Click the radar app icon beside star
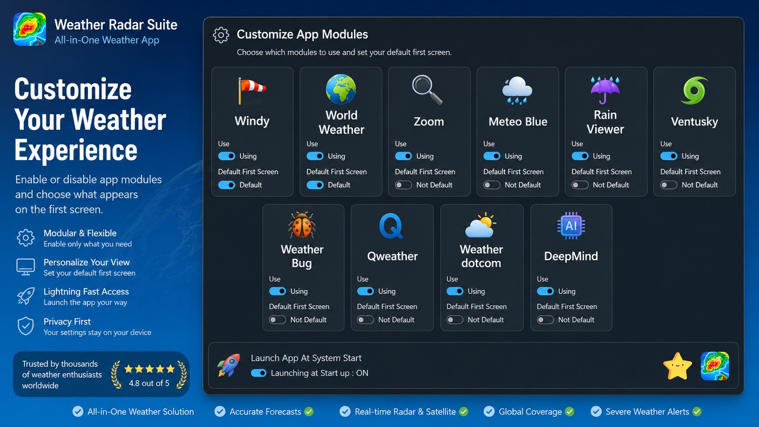Image resolution: width=759 pixels, height=427 pixels. [715, 366]
